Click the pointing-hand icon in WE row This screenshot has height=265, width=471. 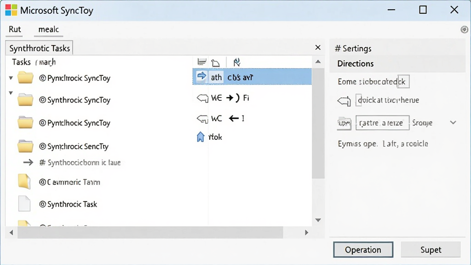pyautogui.click(x=202, y=98)
